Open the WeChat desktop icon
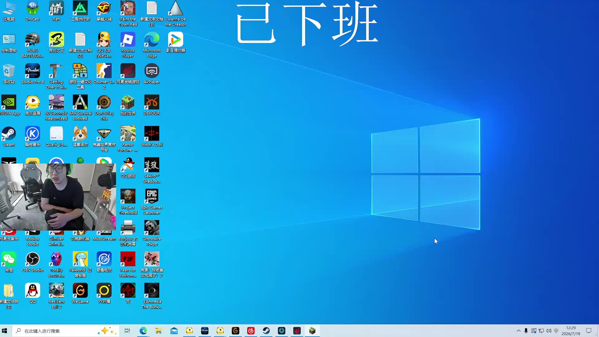 [9, 262]
